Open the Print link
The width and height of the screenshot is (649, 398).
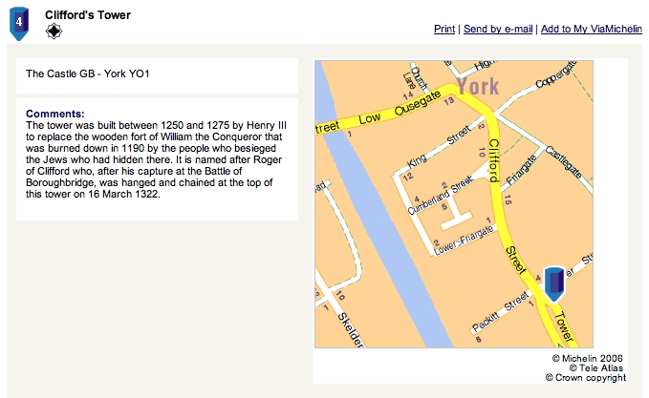[x=444, y=29]
